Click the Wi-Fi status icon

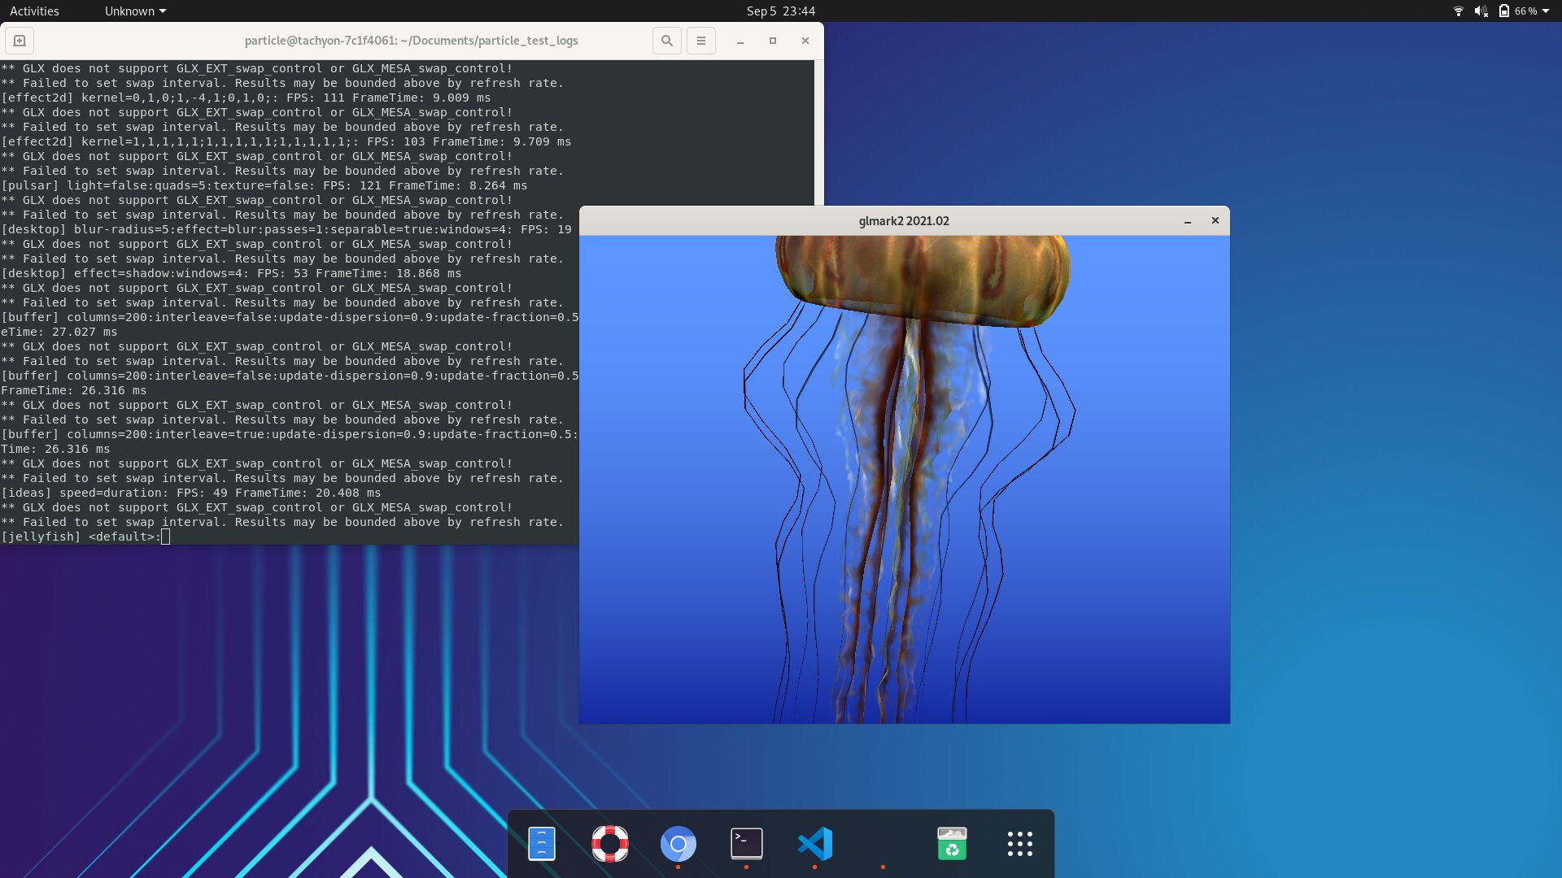coord(1459,11)
